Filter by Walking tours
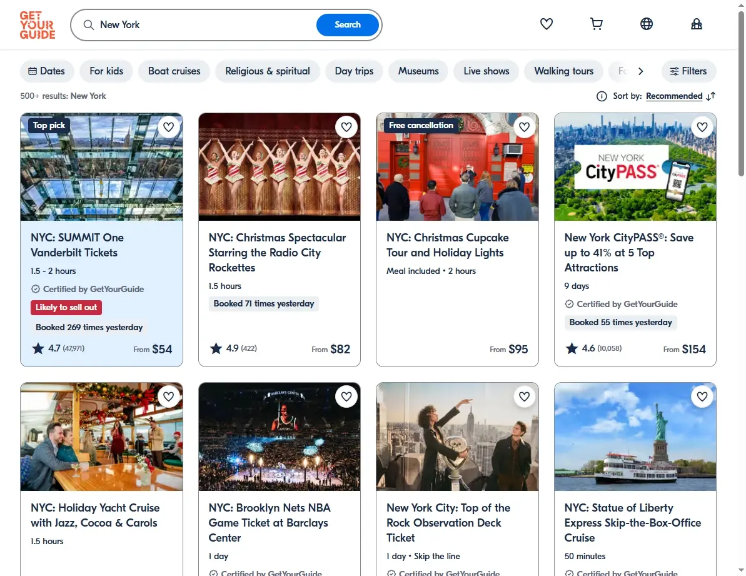The image size is (746, 576). click(x=564, y=71)
